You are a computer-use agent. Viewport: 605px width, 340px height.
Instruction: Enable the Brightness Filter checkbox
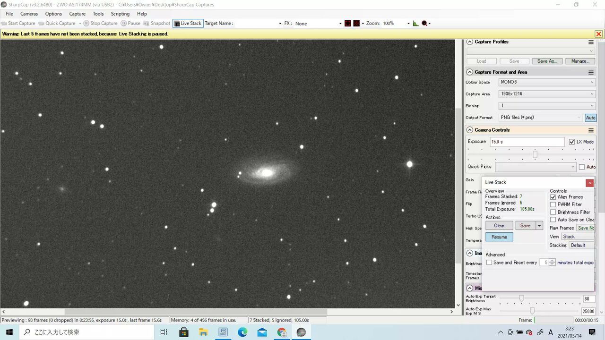tap(553, 212)
